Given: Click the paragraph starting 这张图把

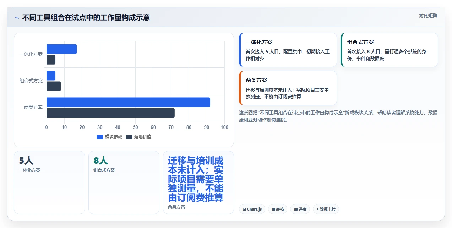Looking at the screenshot, I should [338, 116].
